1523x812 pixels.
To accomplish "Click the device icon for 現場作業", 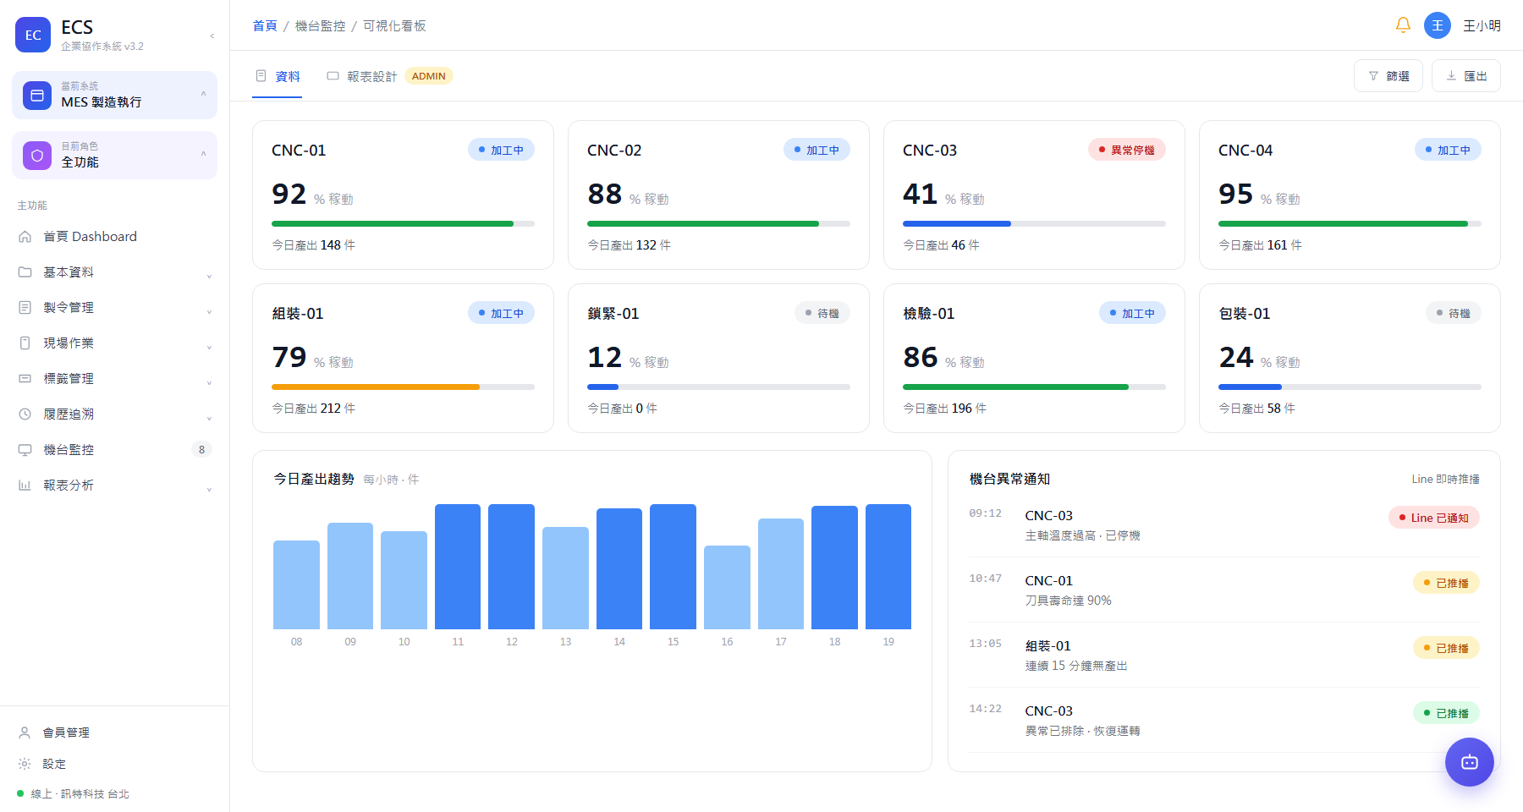I will click(x=25, y=343).
